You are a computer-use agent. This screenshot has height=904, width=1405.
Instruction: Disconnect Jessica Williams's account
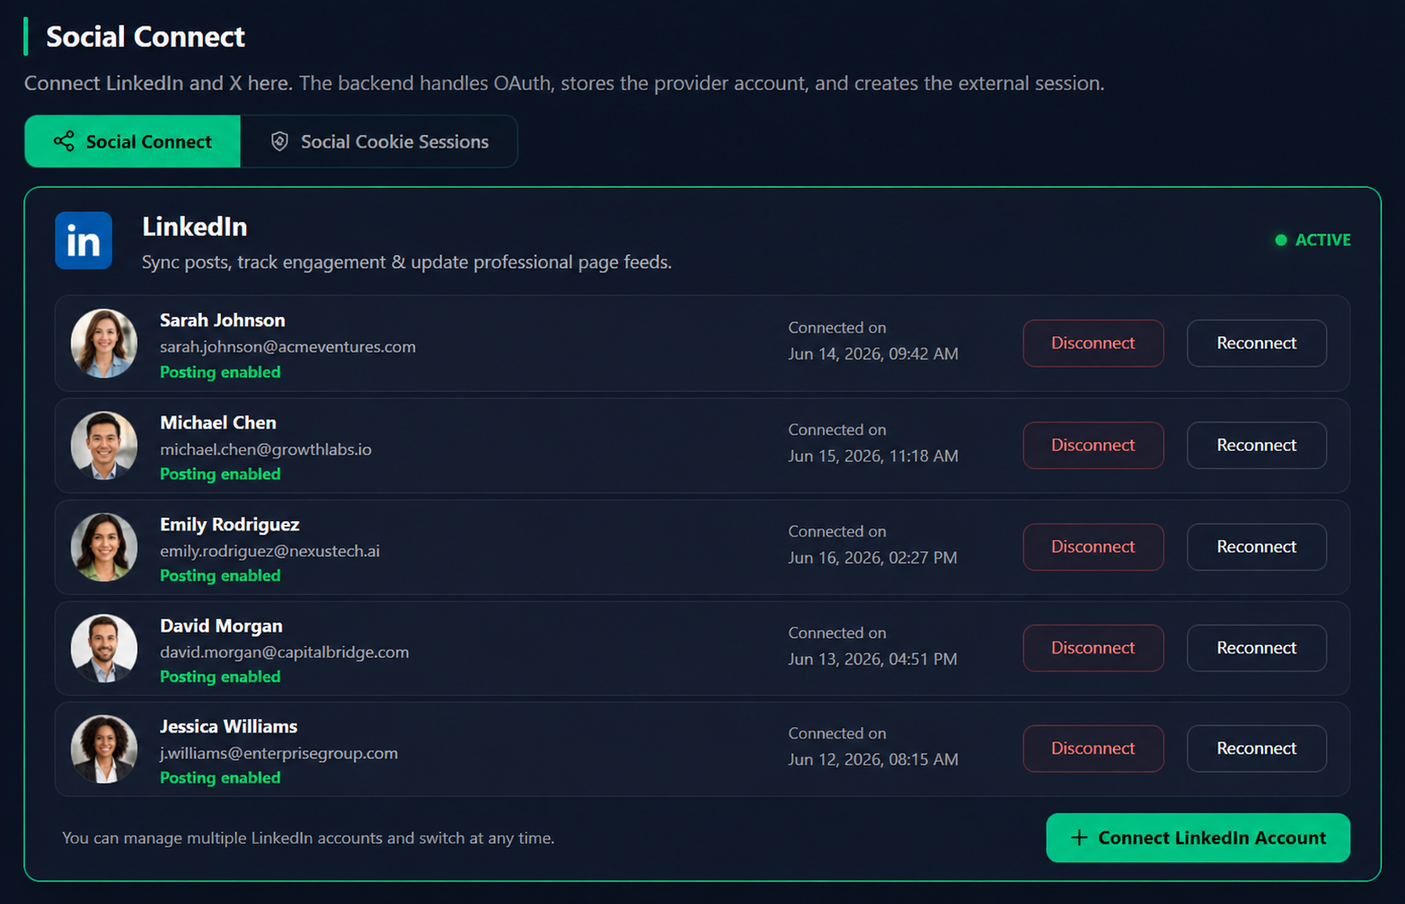[x=1093, y=749]
